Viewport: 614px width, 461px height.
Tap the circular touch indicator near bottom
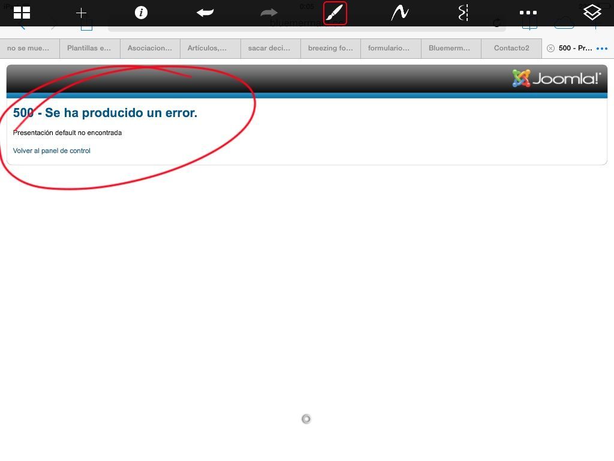[306, 419]
